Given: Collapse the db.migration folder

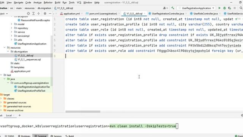Looking at the screenshot, I should 8,51.
